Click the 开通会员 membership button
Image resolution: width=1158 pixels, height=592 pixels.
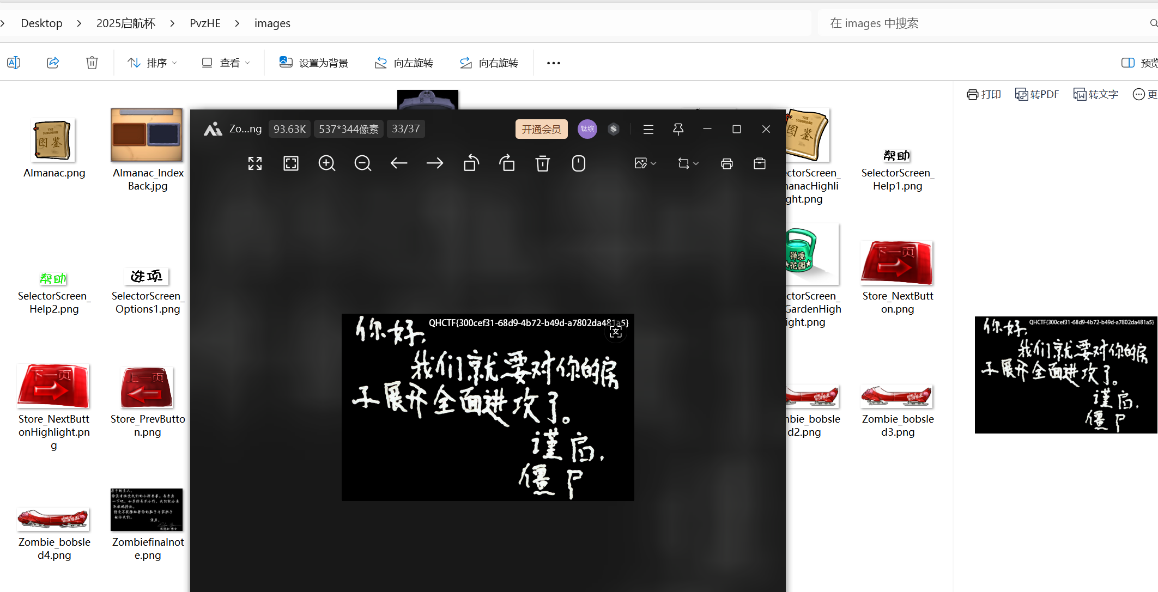coord(541,129)
